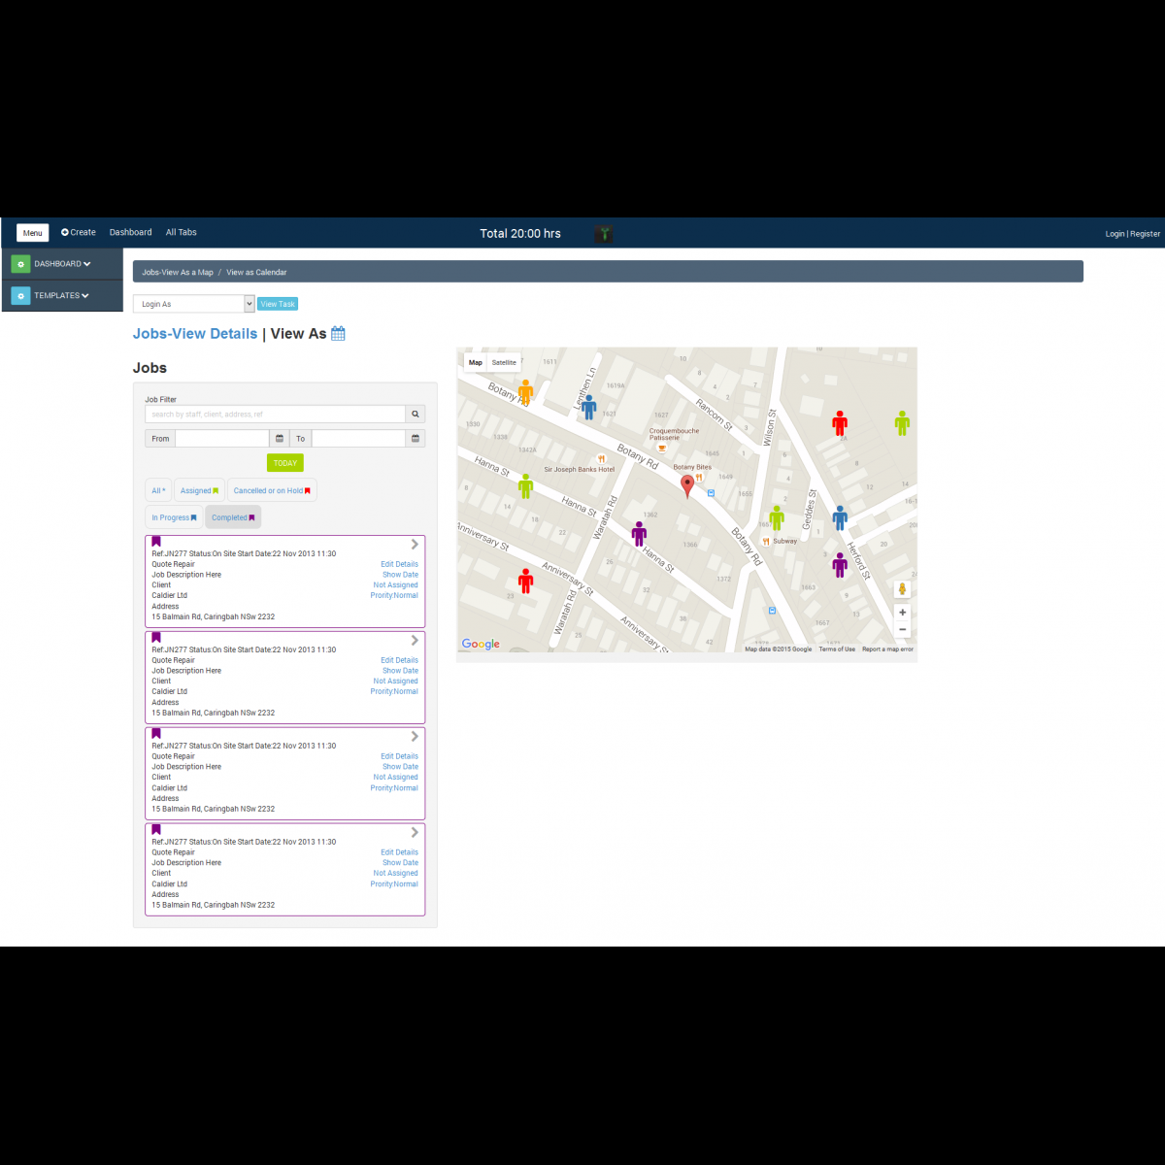Open the Menu button in top bar

click(x=32, y=233)
